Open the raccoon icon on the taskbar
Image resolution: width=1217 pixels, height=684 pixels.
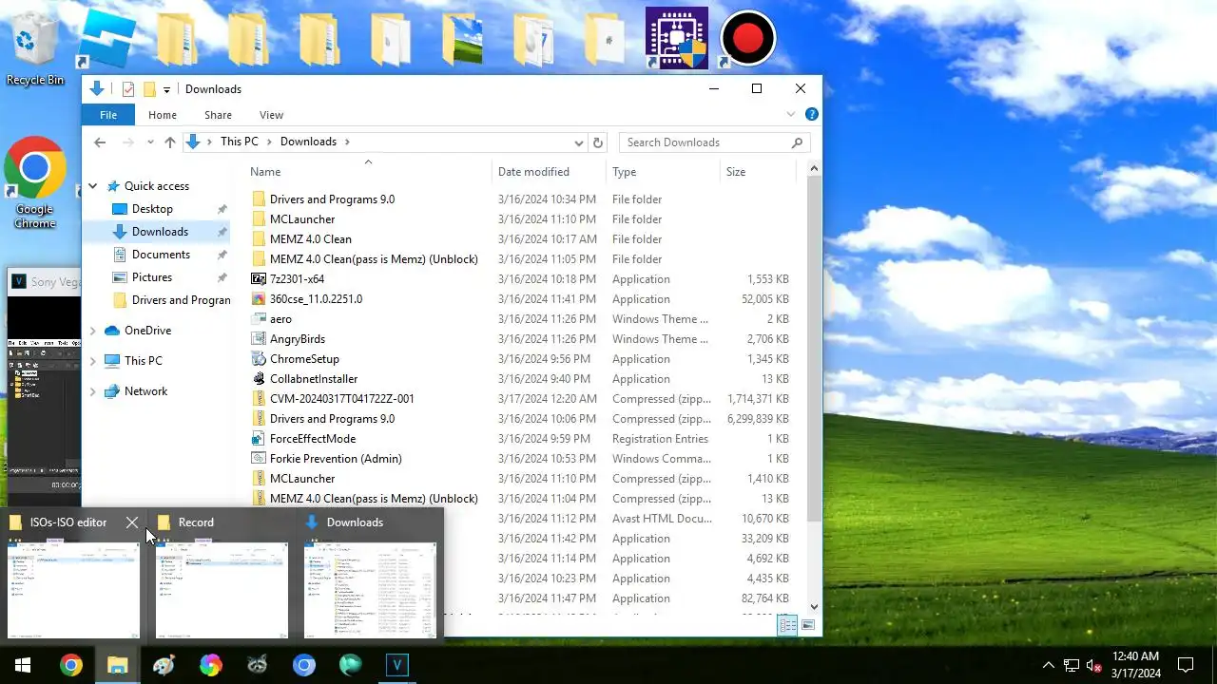point(257,665)
